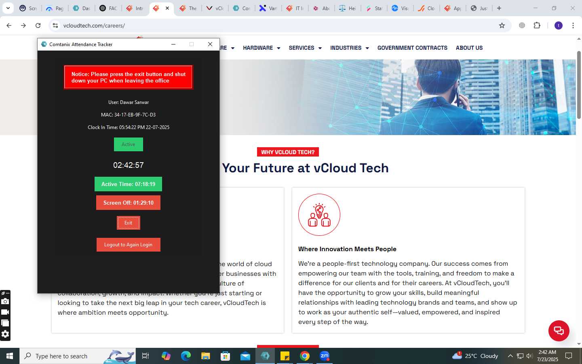Switch to the 'Scr' browser tab

click(28, 8)
